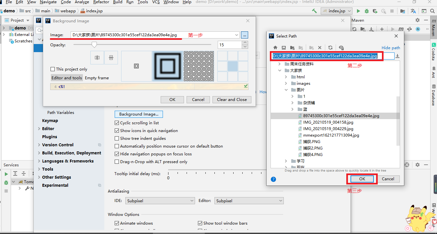
Task: Open the Refactor menu
Action: (x=101, y=2)
